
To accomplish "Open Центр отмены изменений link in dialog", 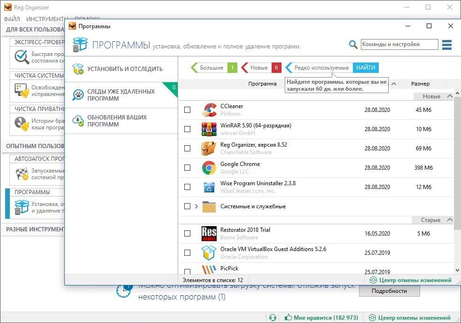I will click(x=411, y=280).
